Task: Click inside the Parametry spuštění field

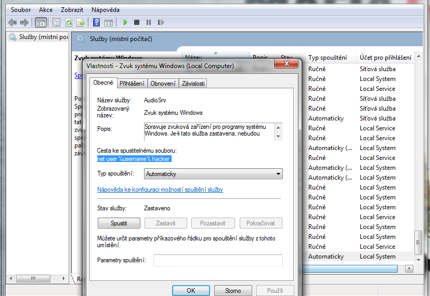Action: [x=218, y=260]
